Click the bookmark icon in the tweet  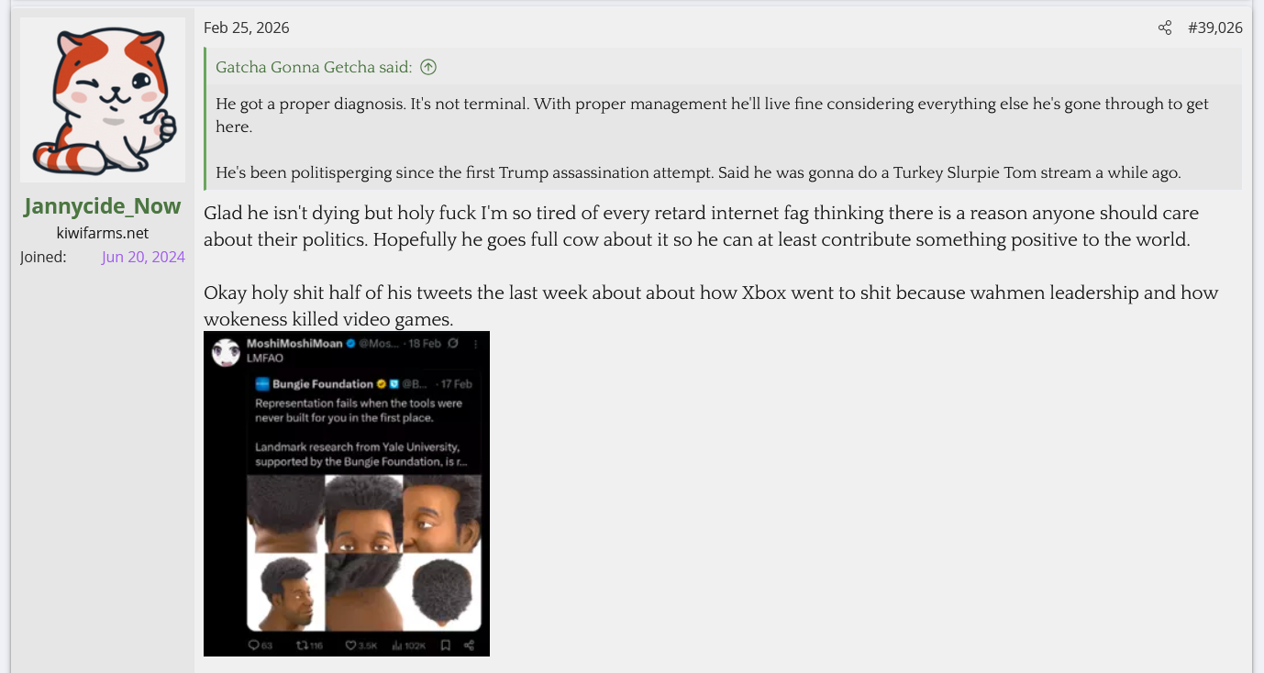[445, 645]
